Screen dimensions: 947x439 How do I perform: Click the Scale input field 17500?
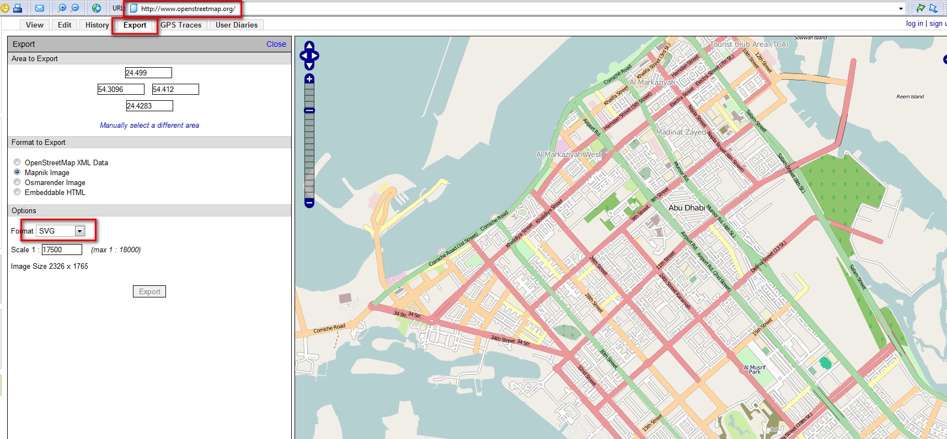point(62,250)
